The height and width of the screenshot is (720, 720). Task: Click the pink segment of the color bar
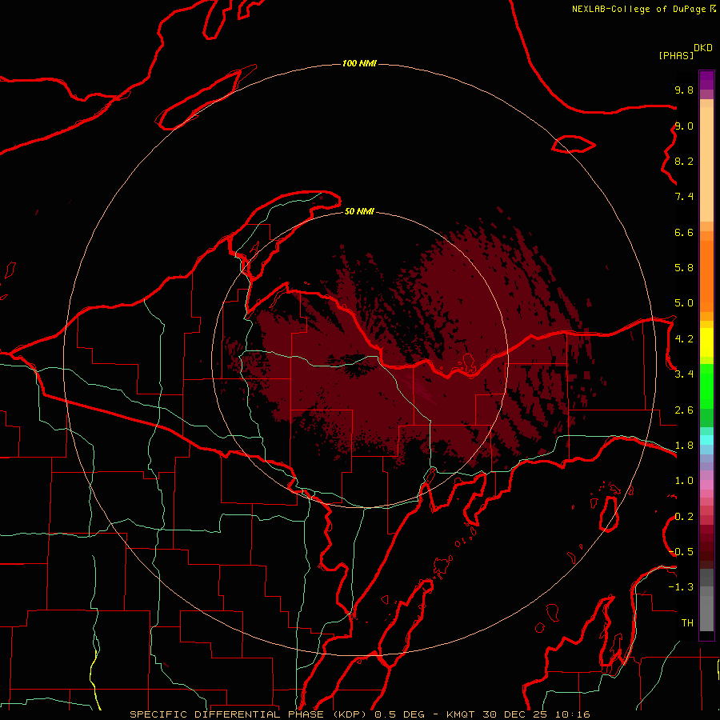(706, 485)
